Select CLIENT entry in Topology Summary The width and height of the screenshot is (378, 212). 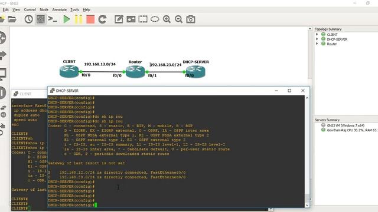pyautogui.click(x=332, y=35)
